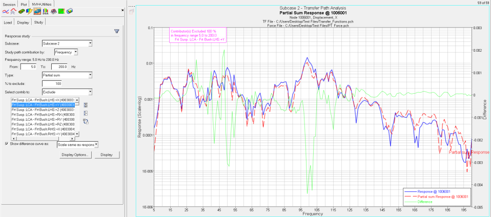
Task: Edit the percent to exclude field
Action: [x=52, y=83]
